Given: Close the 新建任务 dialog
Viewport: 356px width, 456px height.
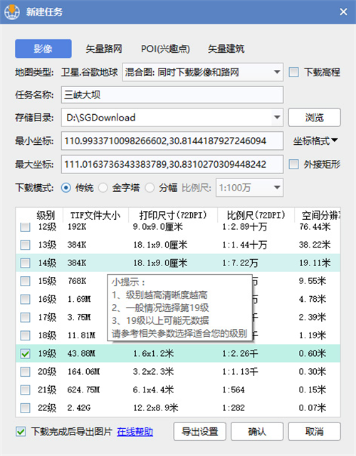Looking at the screenshot, I should (x=343, y=12).
